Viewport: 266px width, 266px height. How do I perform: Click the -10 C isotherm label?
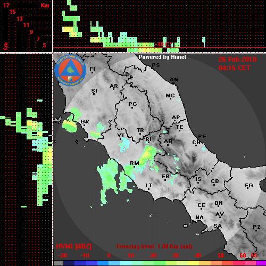coord(163,44)
